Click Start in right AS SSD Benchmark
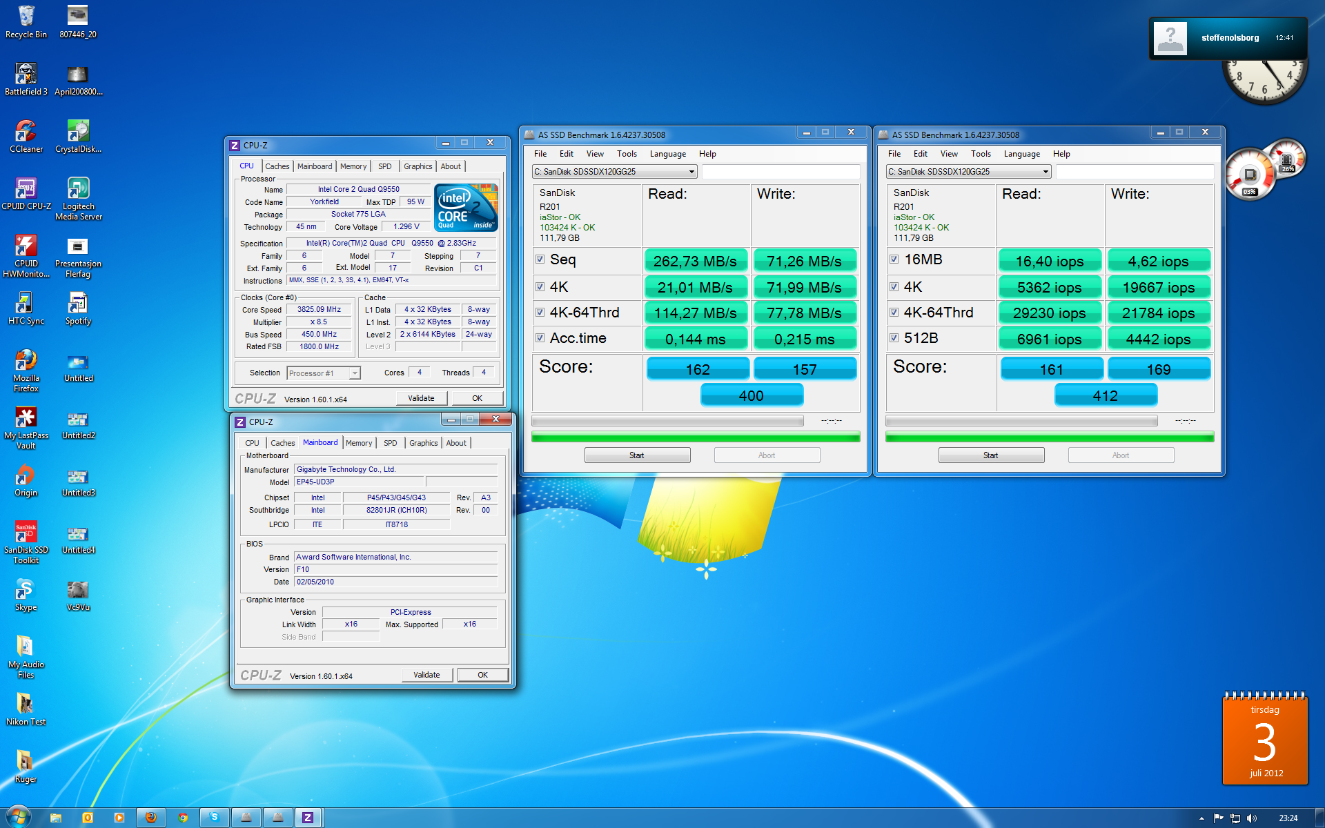Screen dimensions: 1325x828 [991, 455]
